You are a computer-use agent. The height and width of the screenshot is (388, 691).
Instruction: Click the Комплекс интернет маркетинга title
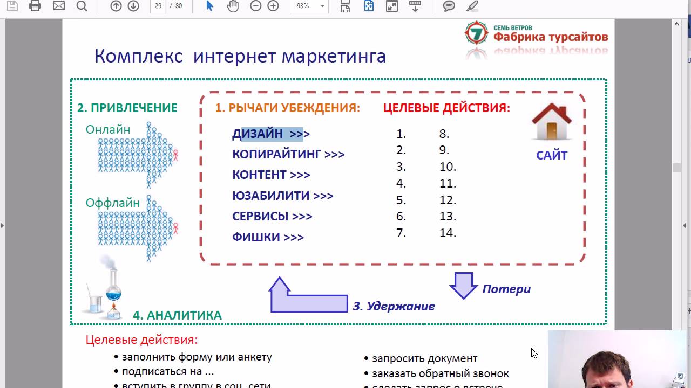[x=240, y=56]
